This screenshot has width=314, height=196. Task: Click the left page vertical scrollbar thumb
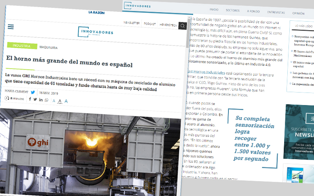pyautogui.click(x=188, y=33)
